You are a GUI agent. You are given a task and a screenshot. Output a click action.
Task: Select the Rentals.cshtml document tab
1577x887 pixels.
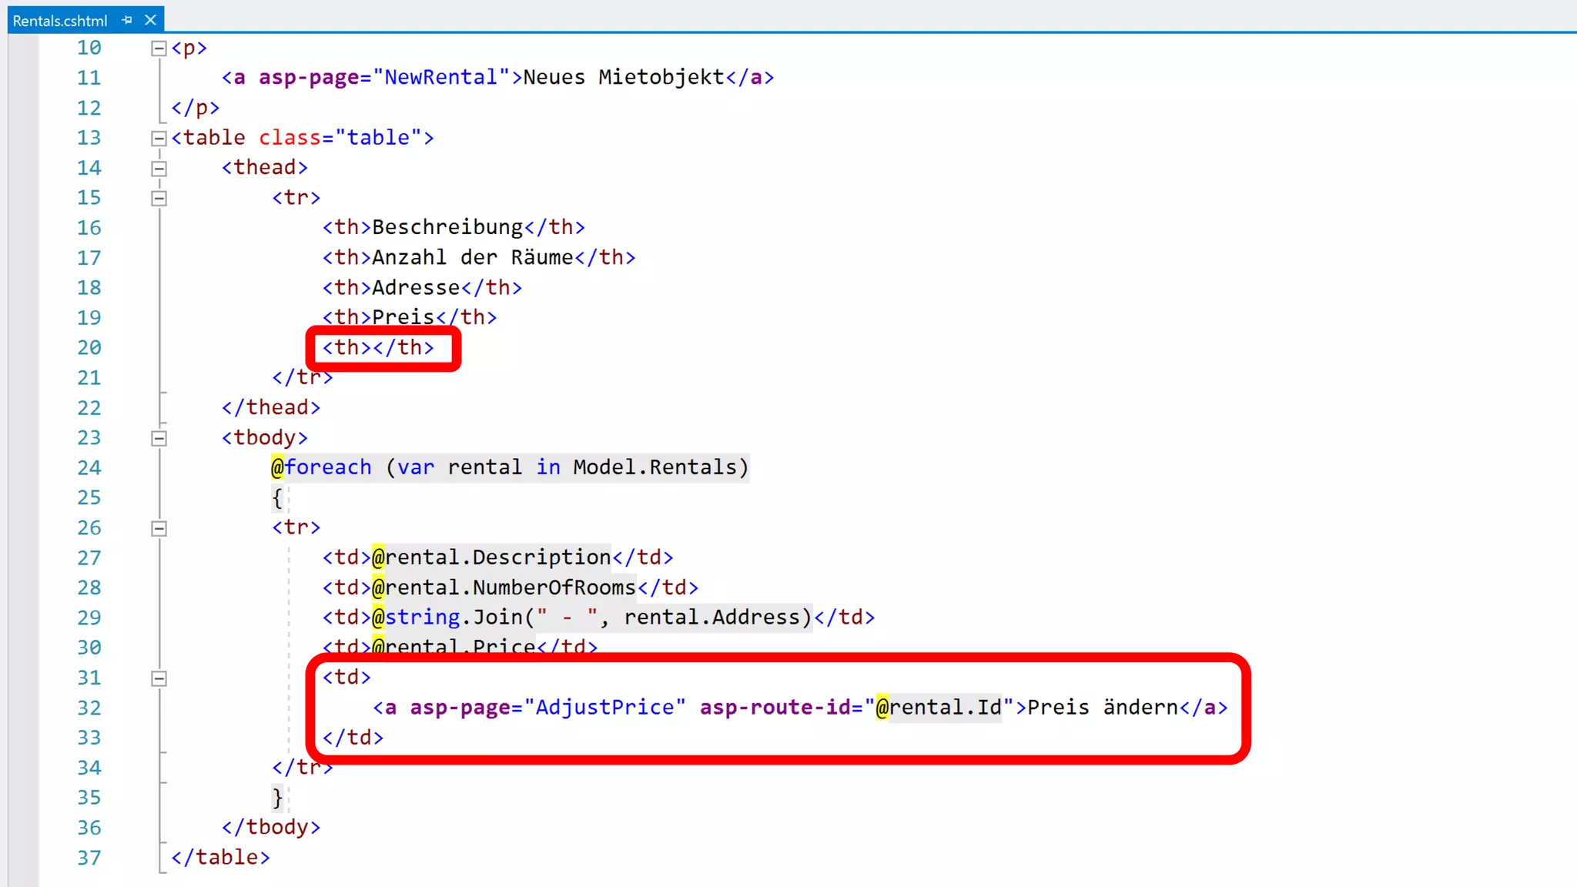(x=59, y=21)
